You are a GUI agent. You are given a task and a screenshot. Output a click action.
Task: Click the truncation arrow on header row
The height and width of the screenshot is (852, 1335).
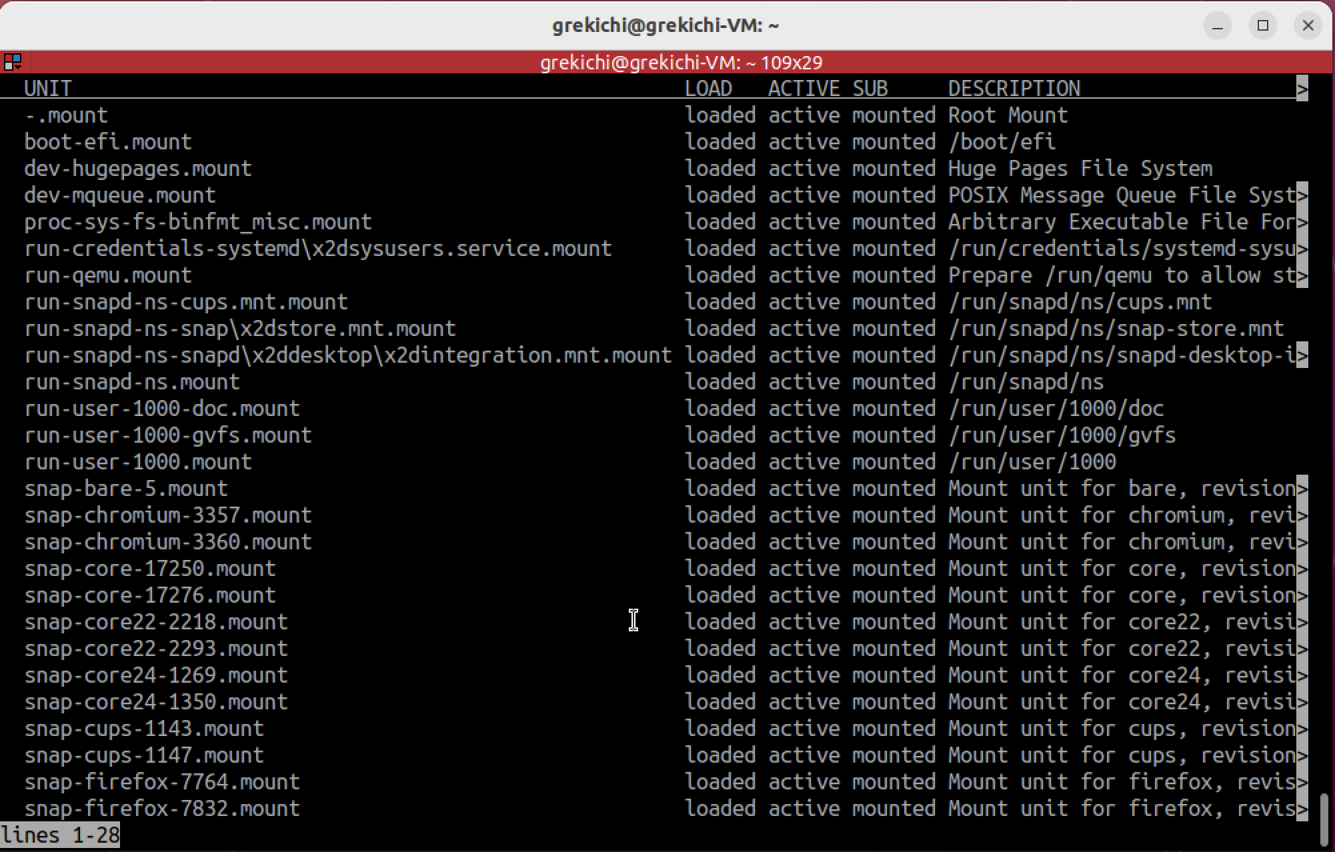1302,89
